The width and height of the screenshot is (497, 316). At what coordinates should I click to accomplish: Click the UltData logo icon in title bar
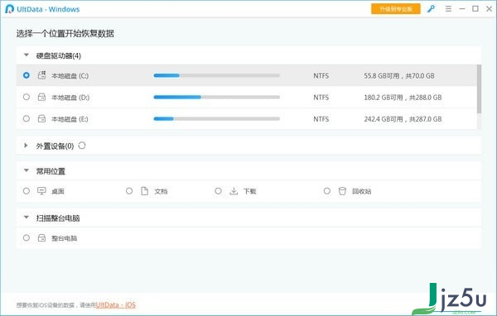point(9,9)
